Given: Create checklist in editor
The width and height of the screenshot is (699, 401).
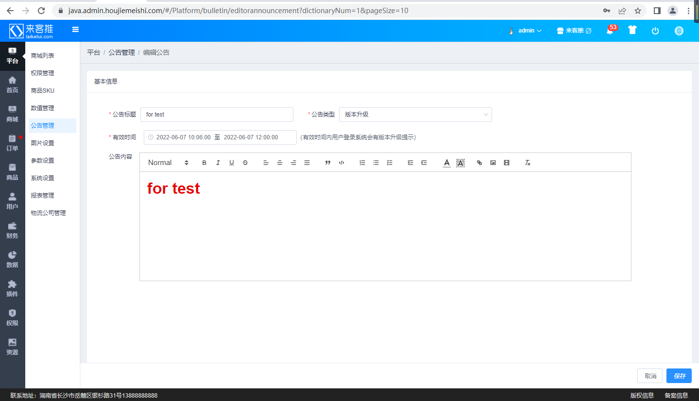Looking at the screenshot, I should click(x=390, y=163).
